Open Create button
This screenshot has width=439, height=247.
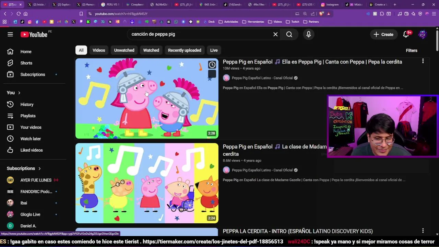coord(383,34)
